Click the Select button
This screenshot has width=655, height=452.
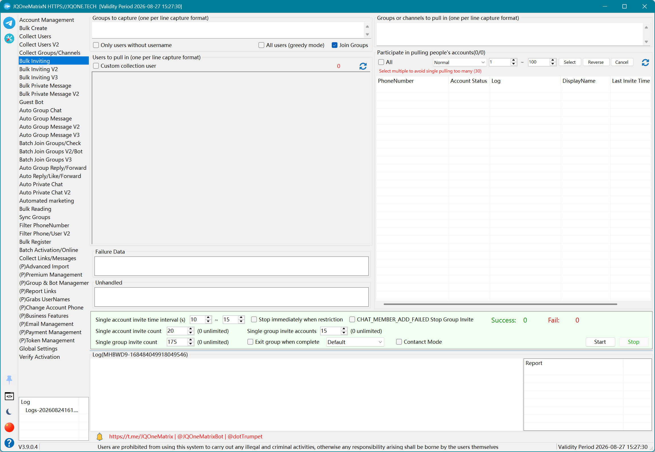[x=570, y=62]
